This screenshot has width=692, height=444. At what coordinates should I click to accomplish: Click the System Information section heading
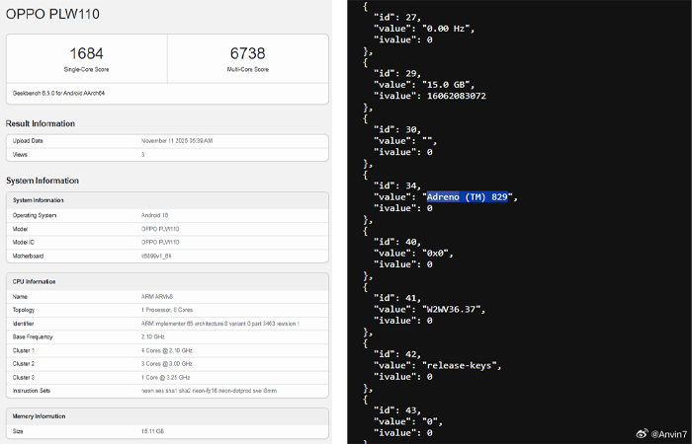click(43, 181)
